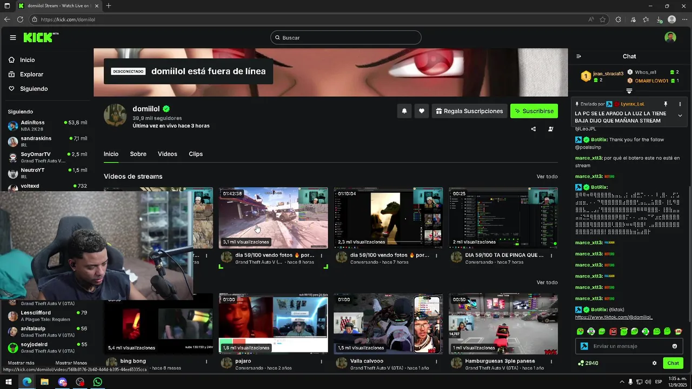Viewport: 692px width, 389px height.
Task: Open browser extensions puzzle icon
Action: (618, 19)
